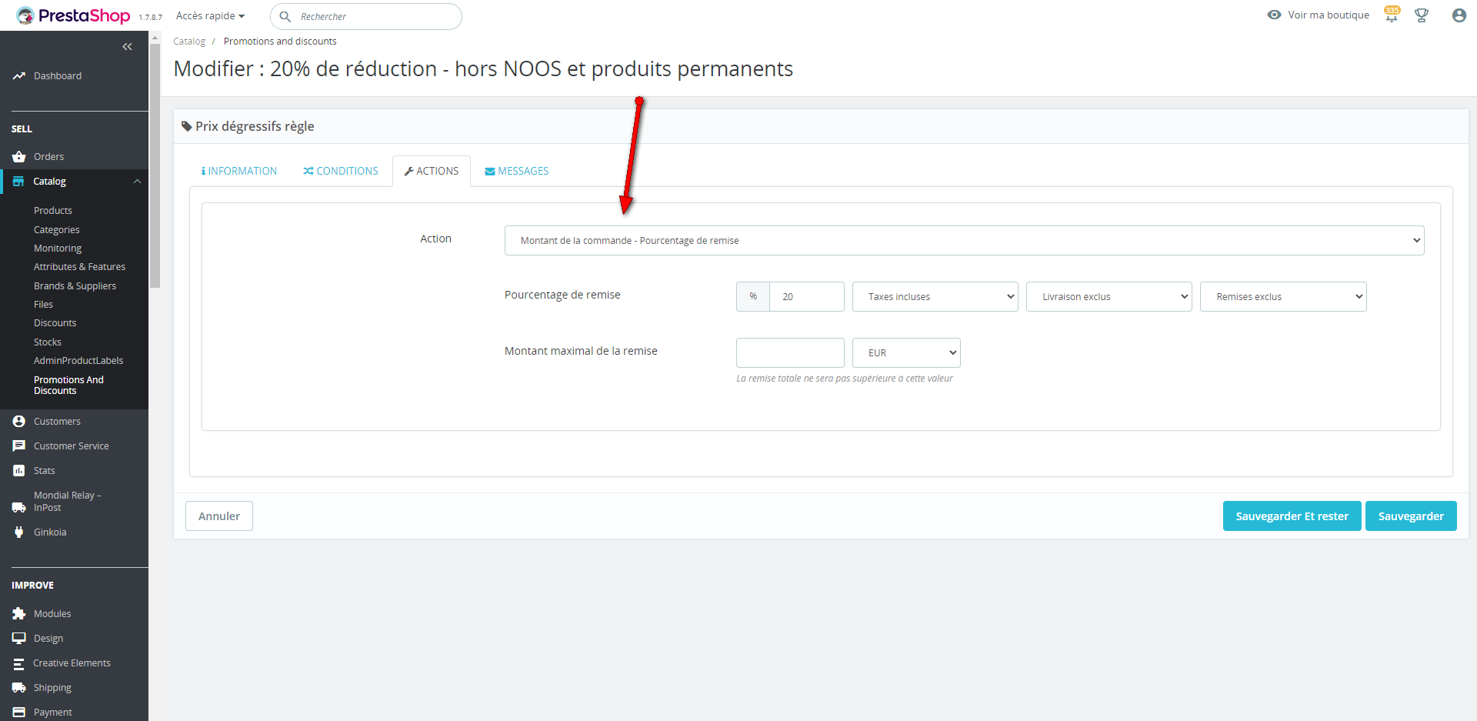Click the Modules puzzle icon

pyautogui.click(x=19, y=614)
